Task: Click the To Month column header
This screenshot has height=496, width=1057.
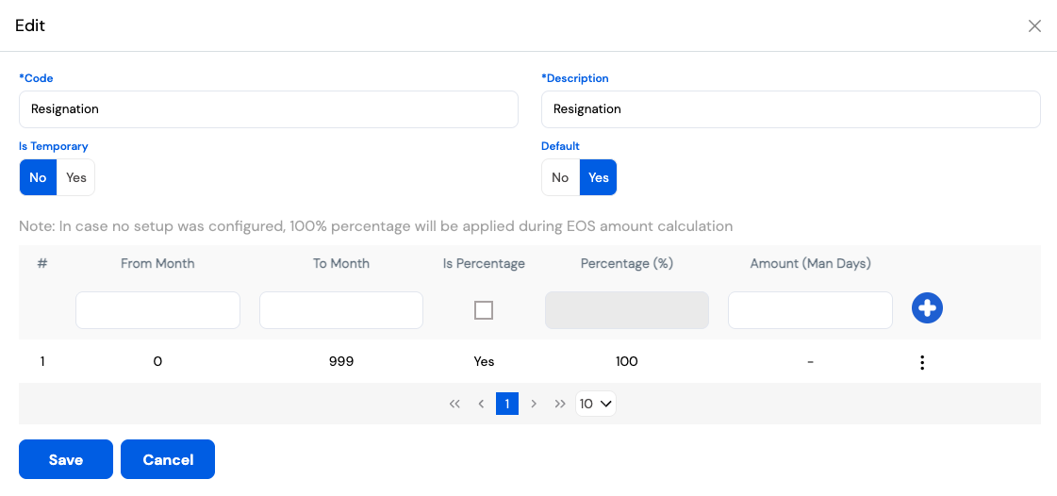Action: pos(341,263)
